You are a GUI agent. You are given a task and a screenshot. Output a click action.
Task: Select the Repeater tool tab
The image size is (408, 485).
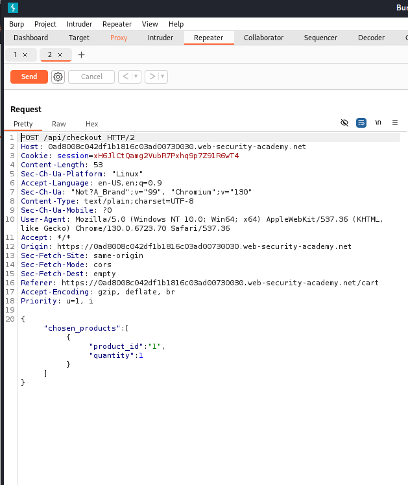click(x=208, y=38)
